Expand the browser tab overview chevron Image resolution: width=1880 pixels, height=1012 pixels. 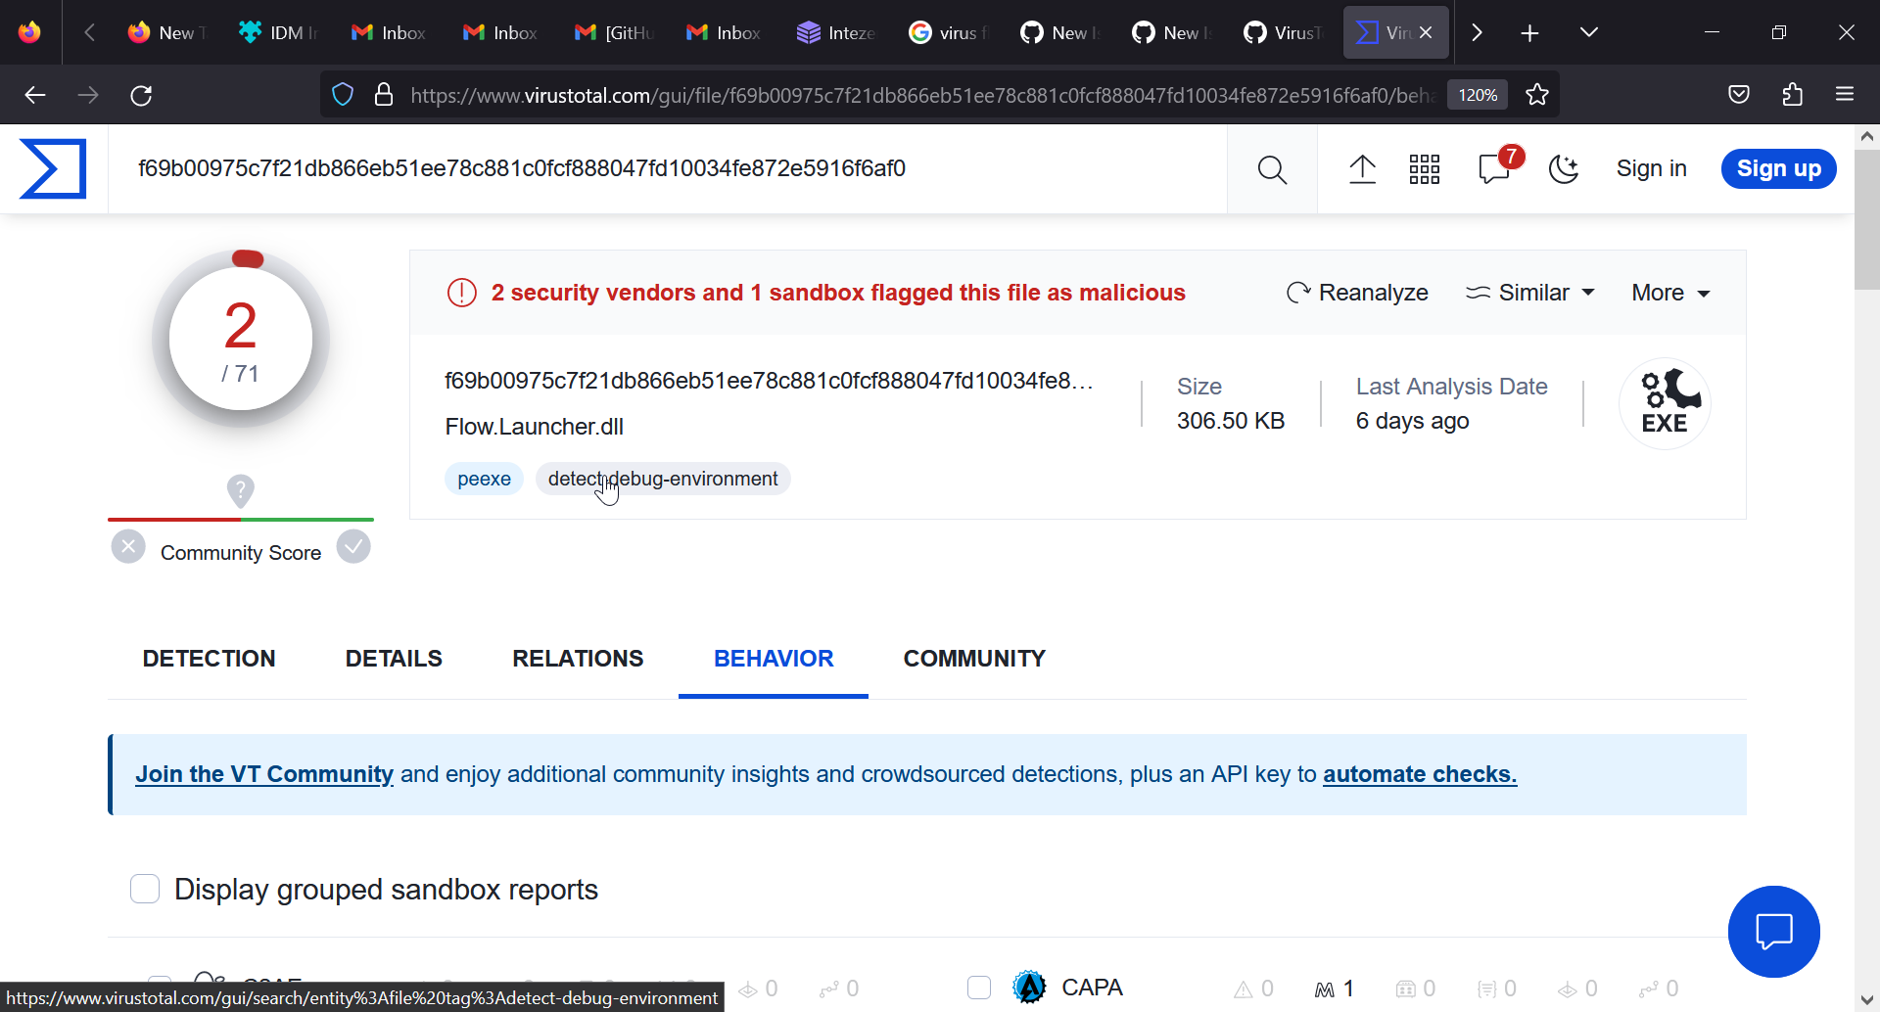click(1588, 31)
